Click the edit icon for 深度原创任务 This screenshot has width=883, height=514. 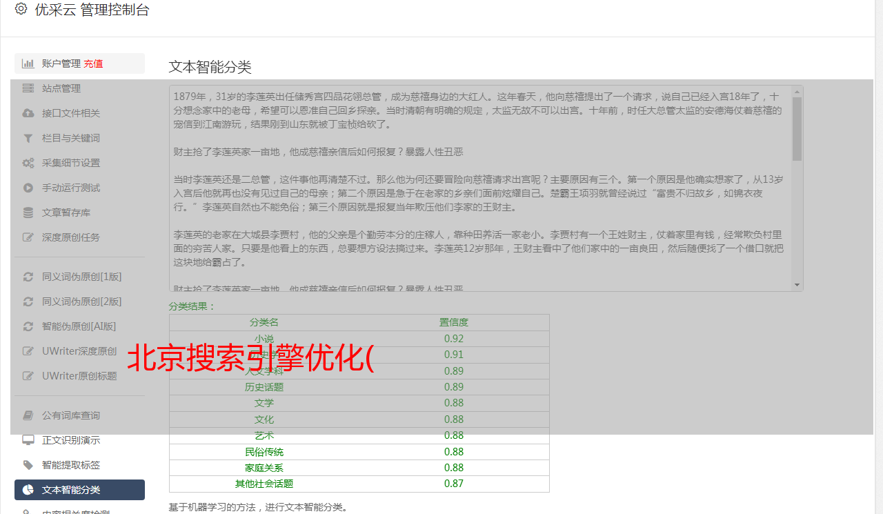click(28, 237)
